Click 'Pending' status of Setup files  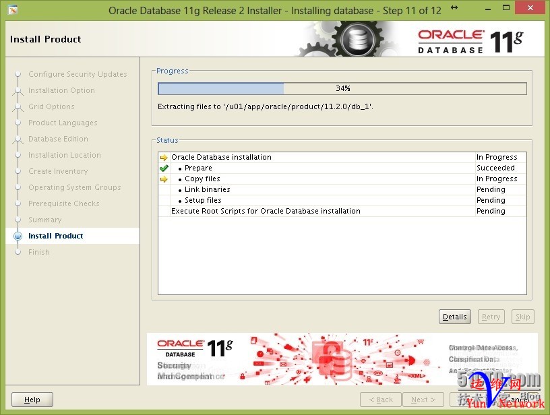point(491,200)
